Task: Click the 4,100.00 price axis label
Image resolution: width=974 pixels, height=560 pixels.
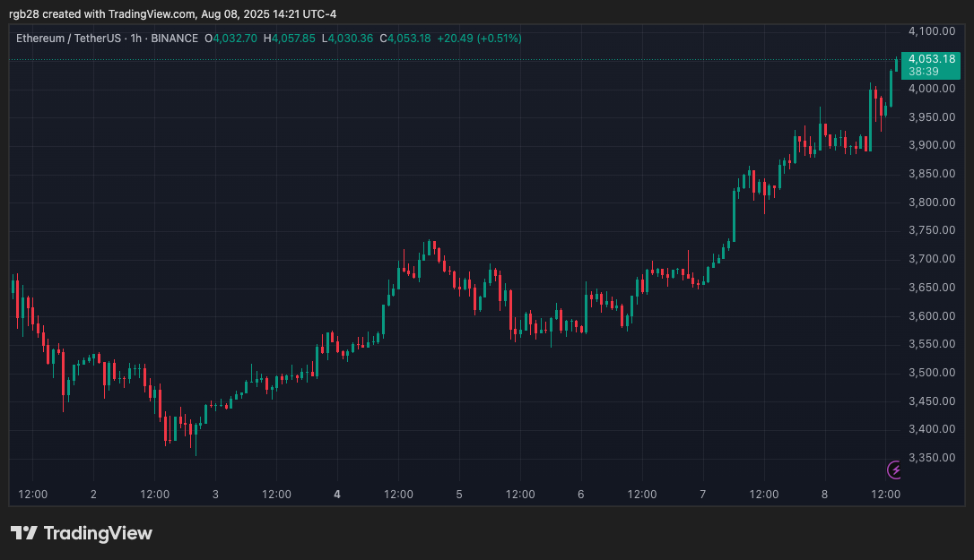Action: tap(932, 31)
